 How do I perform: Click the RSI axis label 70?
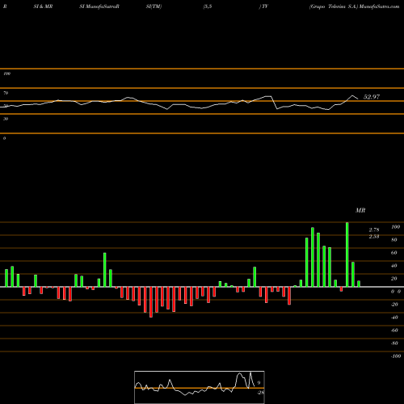point(6,93)
